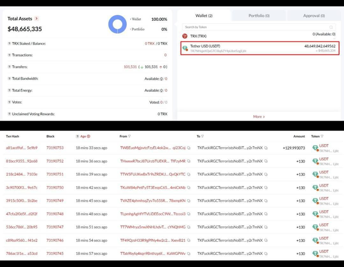Open transaction hash 3c90700f3... 9e67c
Screen dimensions: 344x267
click(x=22, y=187)
